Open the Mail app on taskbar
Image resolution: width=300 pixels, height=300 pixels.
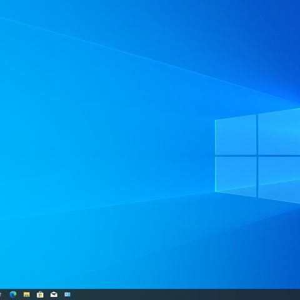[54, 294]
